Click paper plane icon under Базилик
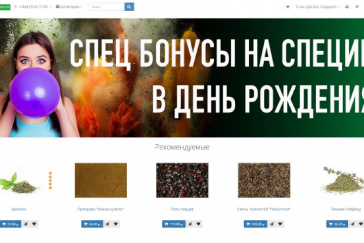The width and height of the screenshot is (364, 243). click(x=26, y=224)
